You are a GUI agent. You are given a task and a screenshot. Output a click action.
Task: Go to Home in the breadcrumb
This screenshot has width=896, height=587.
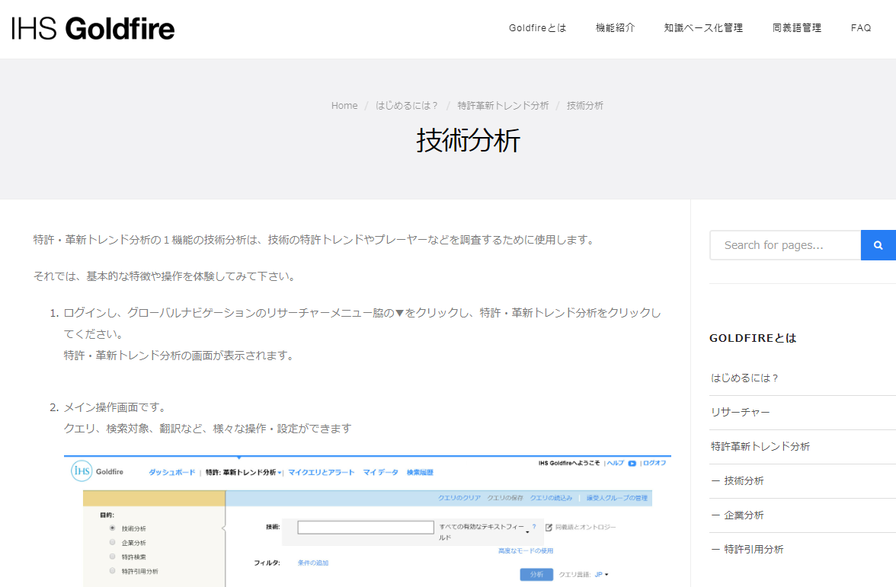(344, 106)
